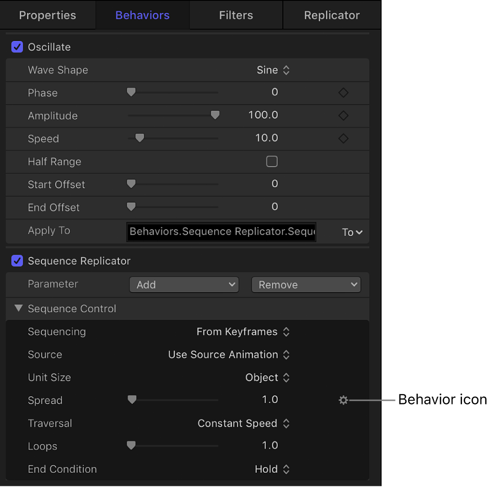Image resolution: width=504 pixels, height=487 pixels.
Task: Collapse the Sequence Control section
Action: pos(18,308)
